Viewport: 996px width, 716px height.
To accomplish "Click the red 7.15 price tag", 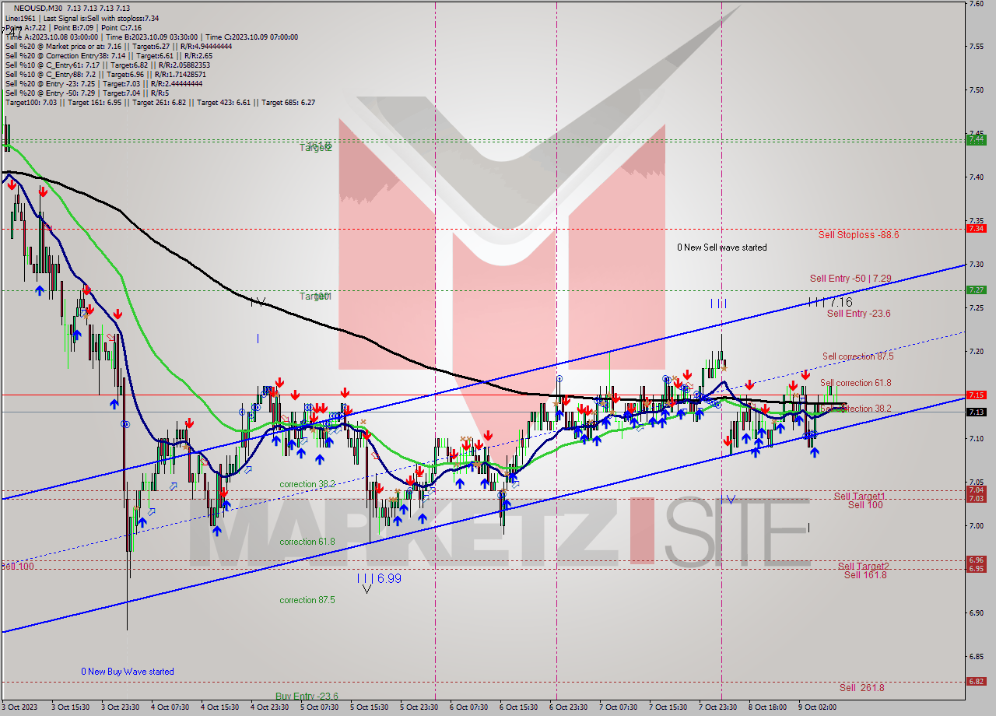I will (976, 395).
